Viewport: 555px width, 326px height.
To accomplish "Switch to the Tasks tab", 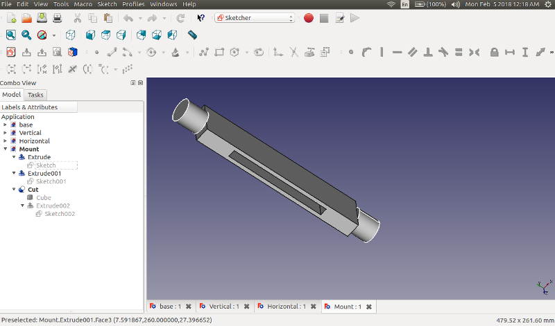I will coord(35,95).
